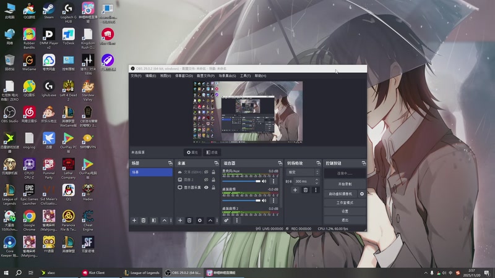Toggle lock on the Image 2 source

pyautogui.click(x=213, y=180)
